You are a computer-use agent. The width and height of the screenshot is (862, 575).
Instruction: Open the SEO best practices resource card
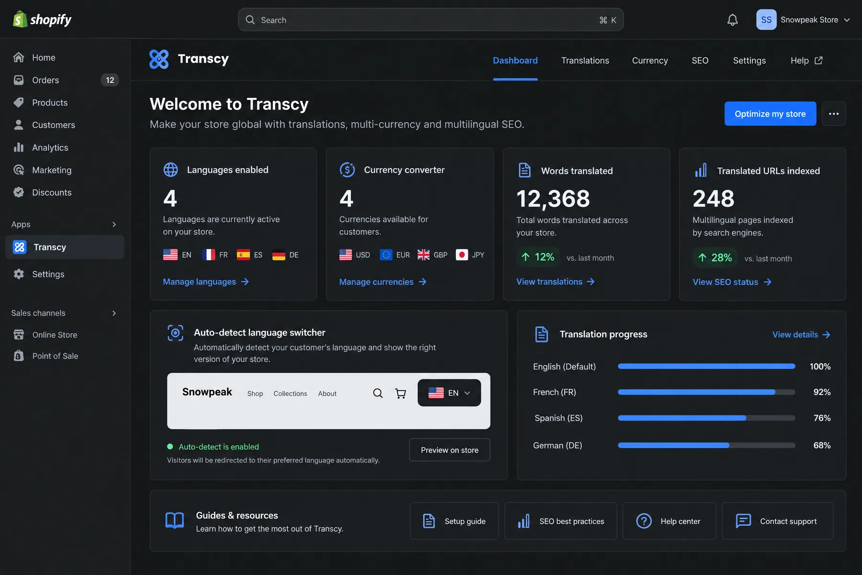click(560, 521)
